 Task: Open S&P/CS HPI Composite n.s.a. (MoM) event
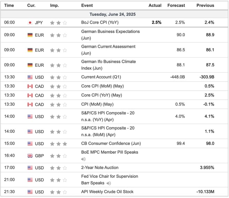(108, 131)
